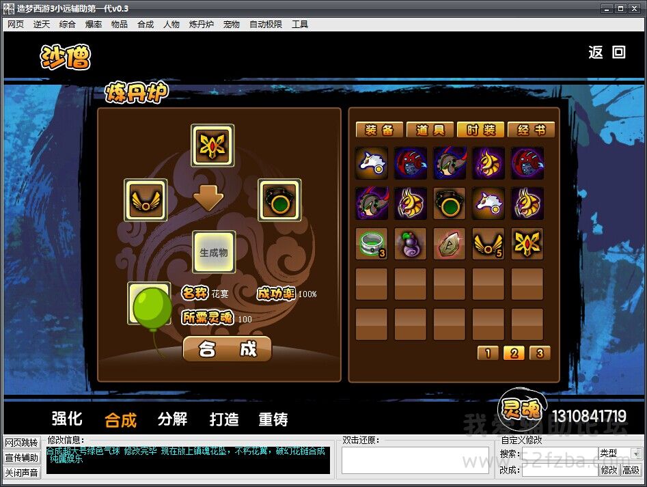Switch to the 分解 mode tab
The height and width of the screenshot is (487, 647).
tap(172, 419)
